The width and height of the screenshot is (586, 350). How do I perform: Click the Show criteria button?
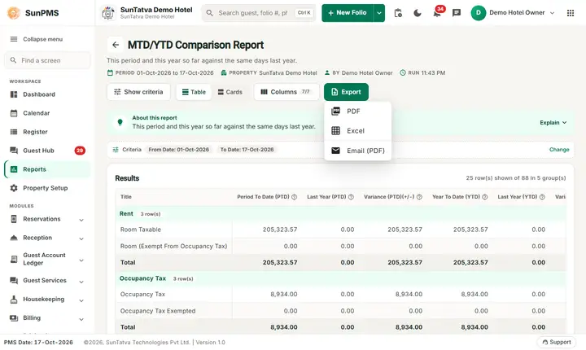tap(138, 92)
